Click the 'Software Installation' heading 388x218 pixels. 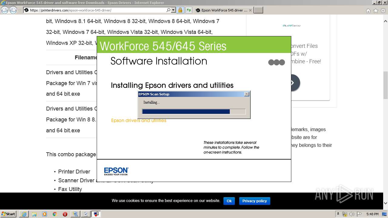coord(159,61)
